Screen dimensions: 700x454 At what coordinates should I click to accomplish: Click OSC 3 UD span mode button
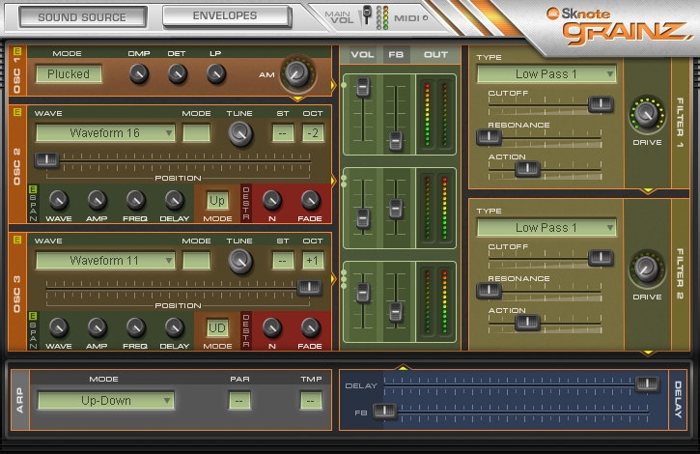click(x=217, y=328)
